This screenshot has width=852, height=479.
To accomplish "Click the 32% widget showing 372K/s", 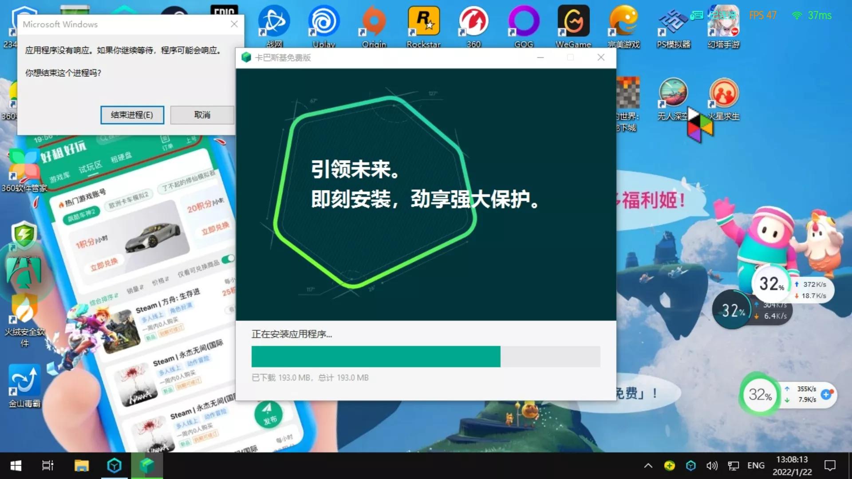I will [x=771, y=284].
